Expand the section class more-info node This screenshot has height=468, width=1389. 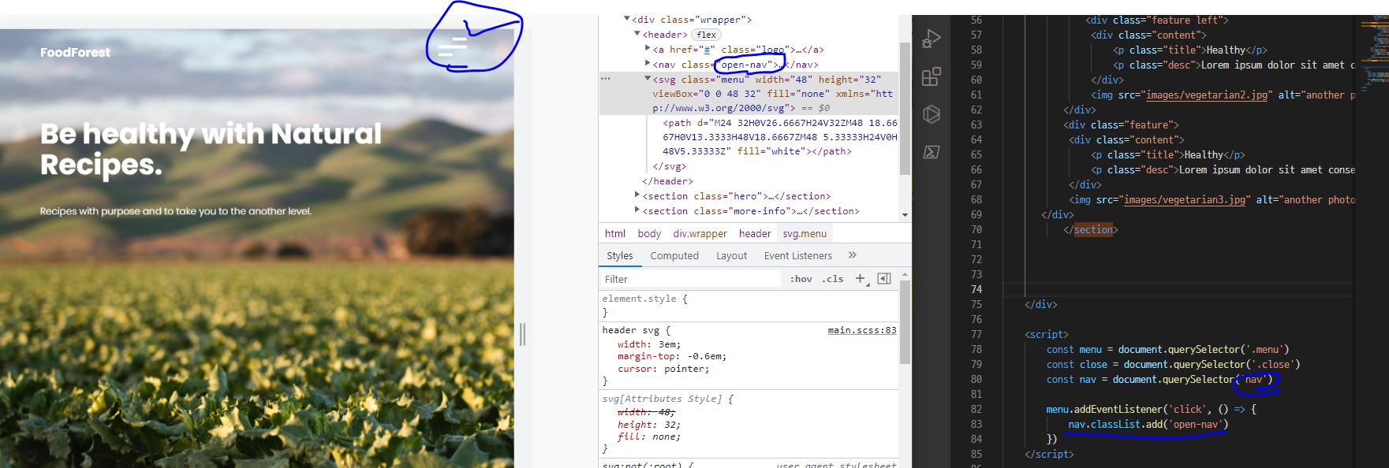pyautogui.click(x=637, y=210)
